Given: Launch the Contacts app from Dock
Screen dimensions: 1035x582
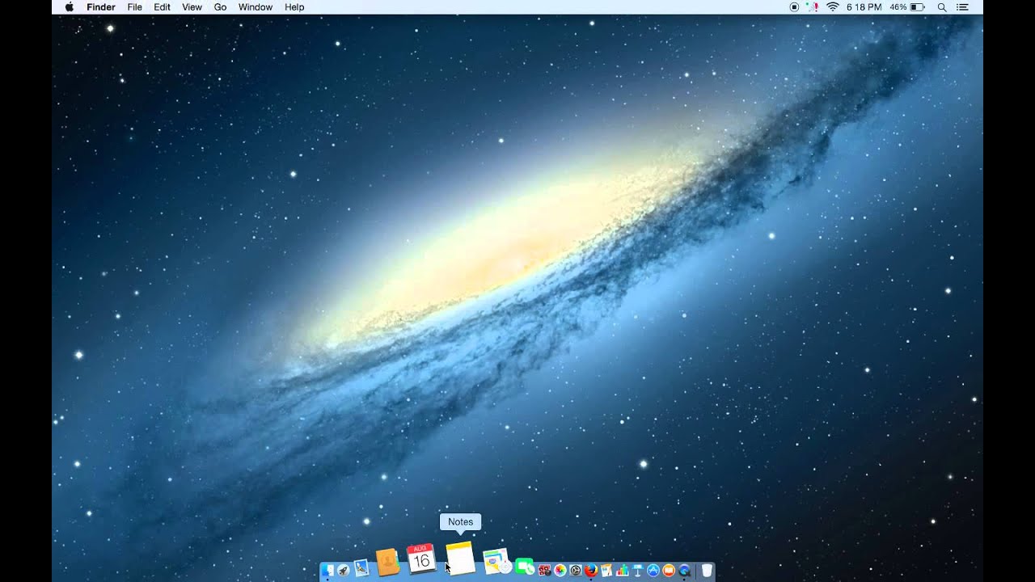Looking at the screenshot, I should 388,562.
